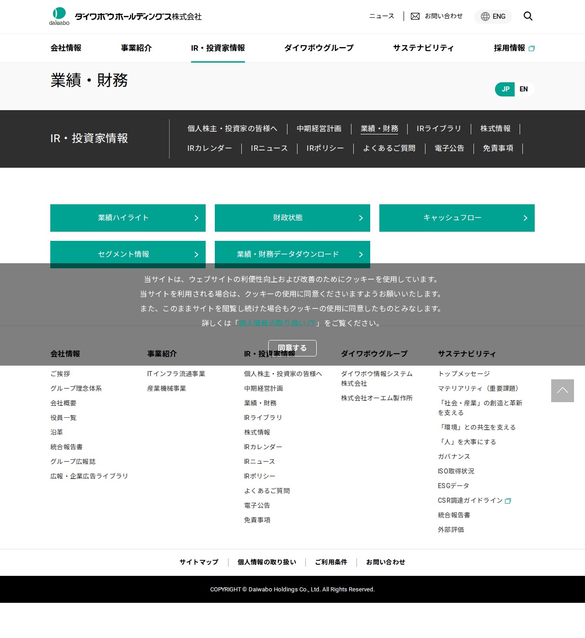Go to ニュース in header
Screen dimensions: 585x638
(382, 16)
